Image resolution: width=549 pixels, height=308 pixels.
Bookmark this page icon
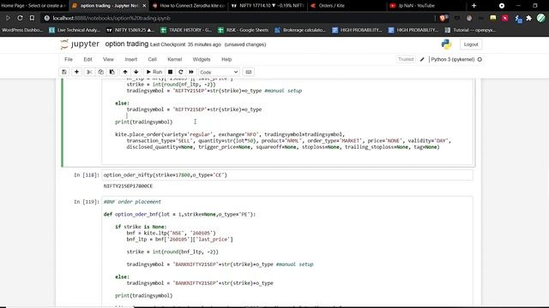pyautogui.click(x=32, y=18)
